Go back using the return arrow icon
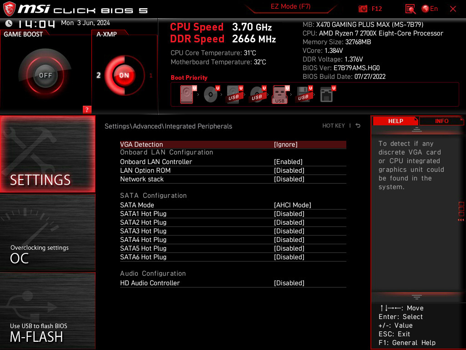The width and height of the screenshot is (466, 350). click(358, 126)
